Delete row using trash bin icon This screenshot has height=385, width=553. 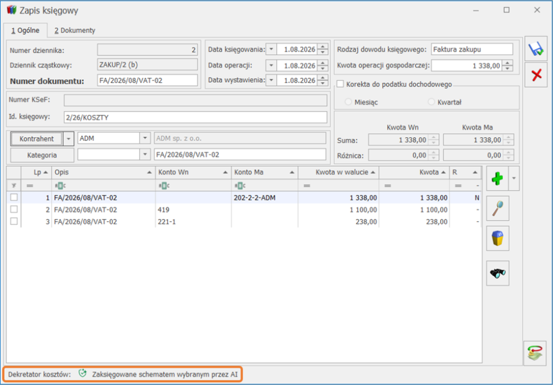click(498, 238)
